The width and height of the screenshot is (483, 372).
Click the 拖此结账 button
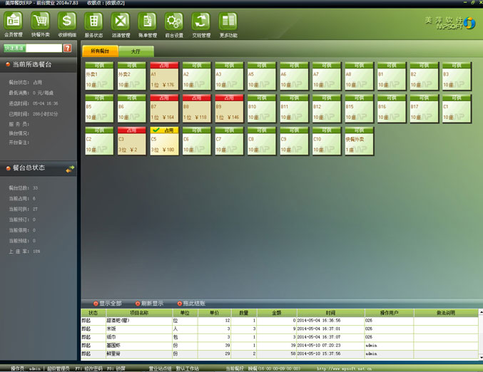pos(191,304)
